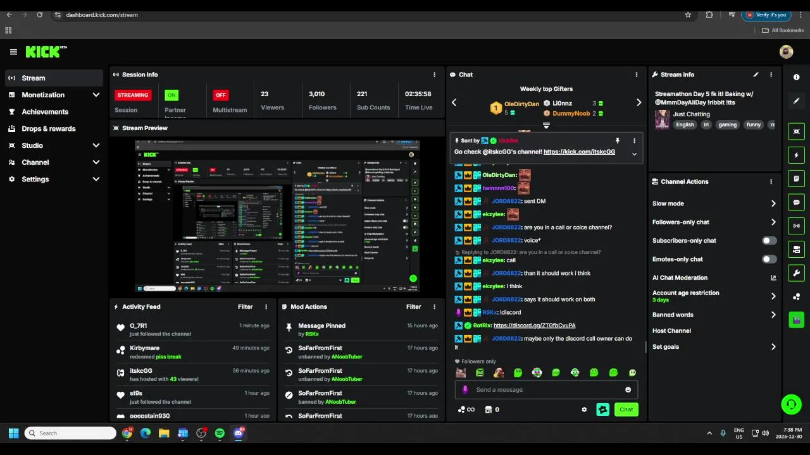
Task: Insert the chicken emote from quick emotes
Action: point(499,373)
